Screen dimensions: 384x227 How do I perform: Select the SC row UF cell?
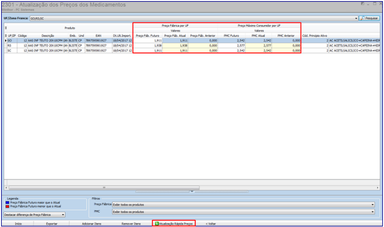[x=12, y=51]
